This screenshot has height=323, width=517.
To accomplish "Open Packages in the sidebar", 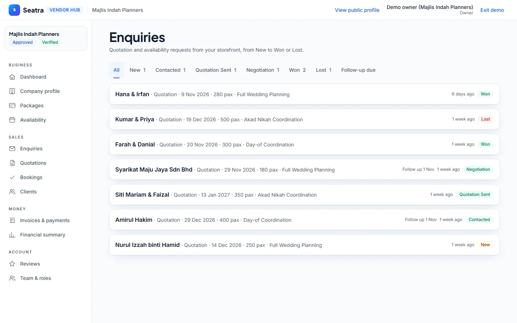I will click(x=46, y=106).
